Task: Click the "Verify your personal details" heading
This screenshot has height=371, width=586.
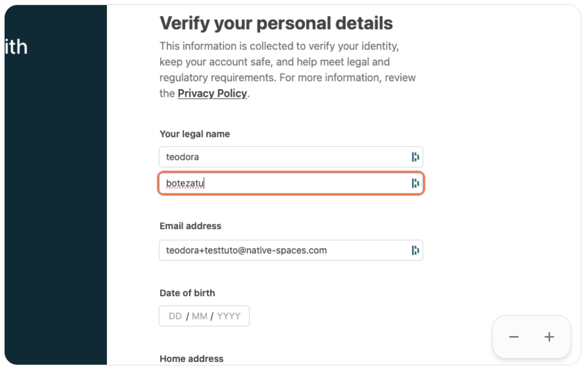Action: click(276, 23)
